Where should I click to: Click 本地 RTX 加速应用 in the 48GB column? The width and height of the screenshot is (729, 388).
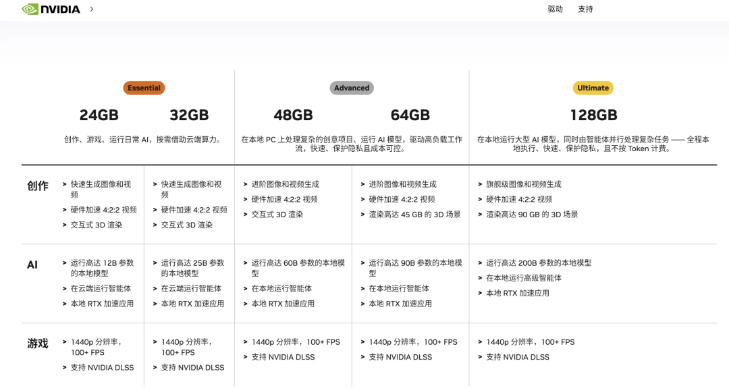tap(283, 304)
